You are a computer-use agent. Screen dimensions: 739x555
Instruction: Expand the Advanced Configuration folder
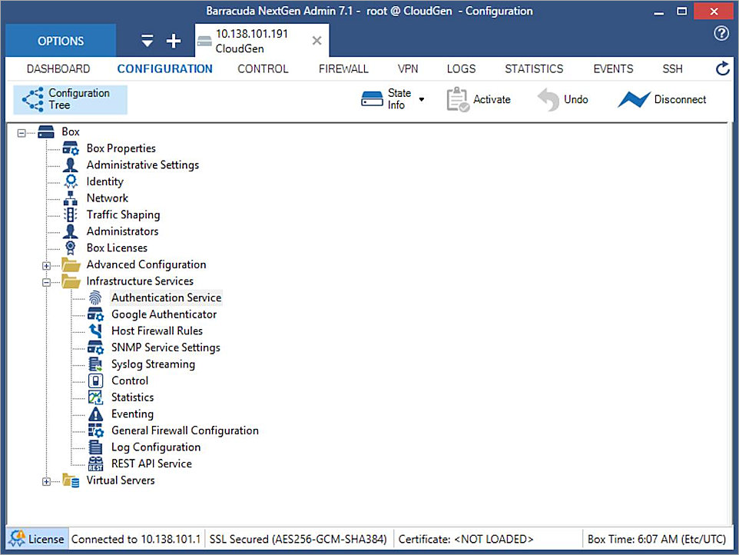coord(46,264)
